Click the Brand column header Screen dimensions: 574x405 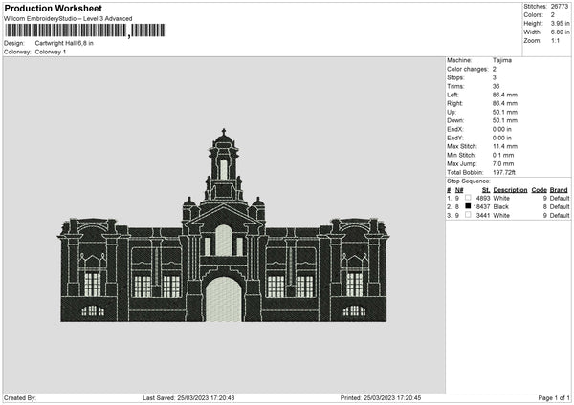coord(559,189)
